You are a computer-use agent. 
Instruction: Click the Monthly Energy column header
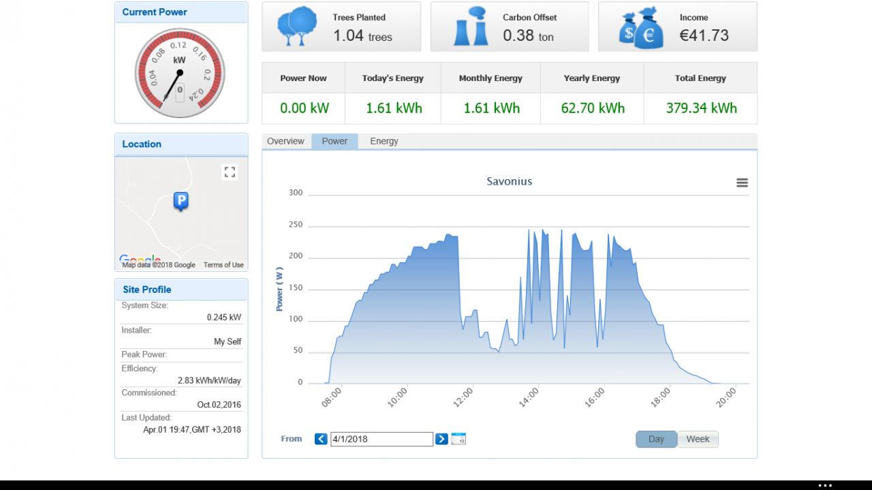[490, 78]
